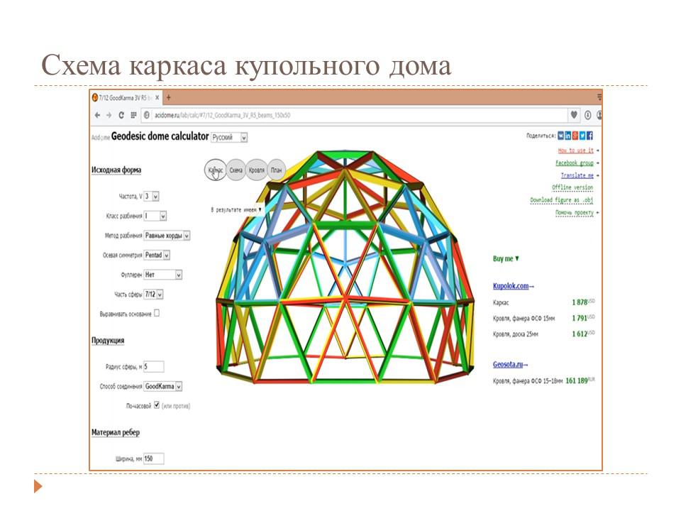Uncheck the 'По-часовой' checkbox
This screenshot has height=511, width=681.
[157, 405]
